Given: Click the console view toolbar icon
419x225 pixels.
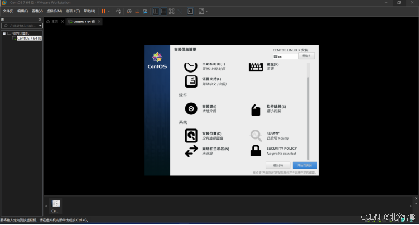Looking at the screenshot, I should (x=190, y=11).
